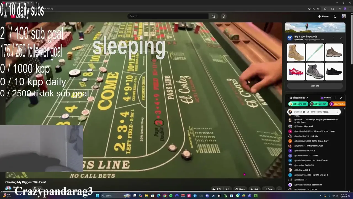353x199 pixels.
Task: Open a new browser tab with plus
Action: (37, 3)
